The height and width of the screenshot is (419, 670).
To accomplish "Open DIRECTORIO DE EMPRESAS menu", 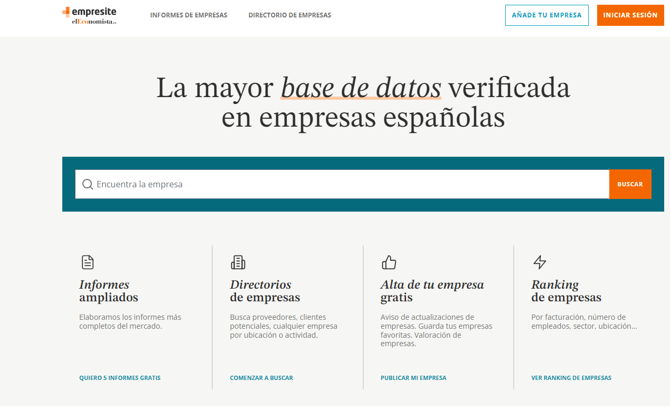I will coord(290,15).
